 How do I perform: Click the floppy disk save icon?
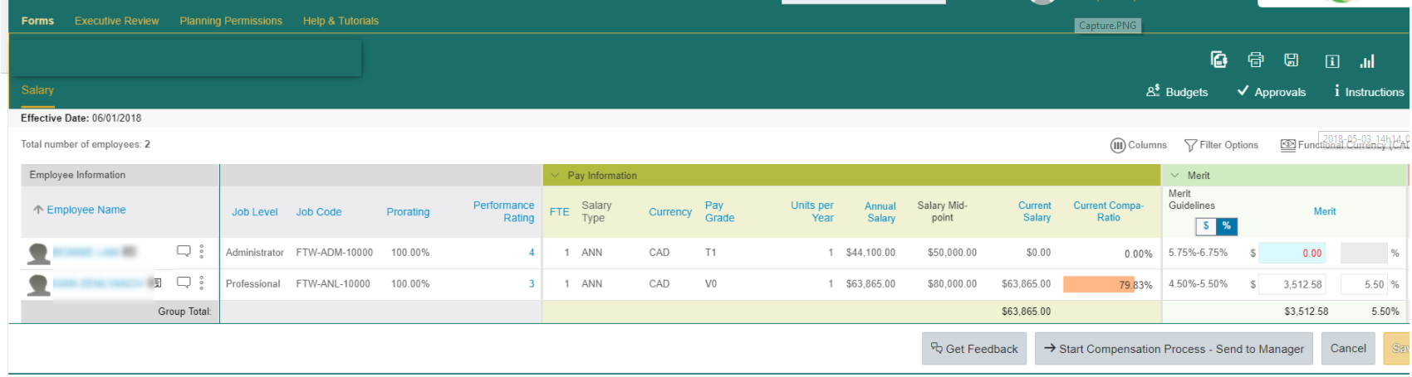(x=1292, y=60)
